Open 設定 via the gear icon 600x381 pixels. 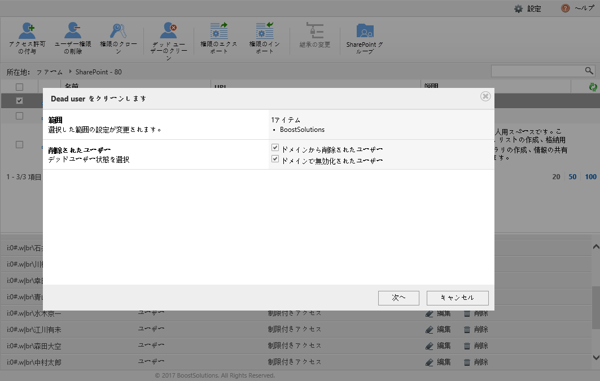coord(519,9)
